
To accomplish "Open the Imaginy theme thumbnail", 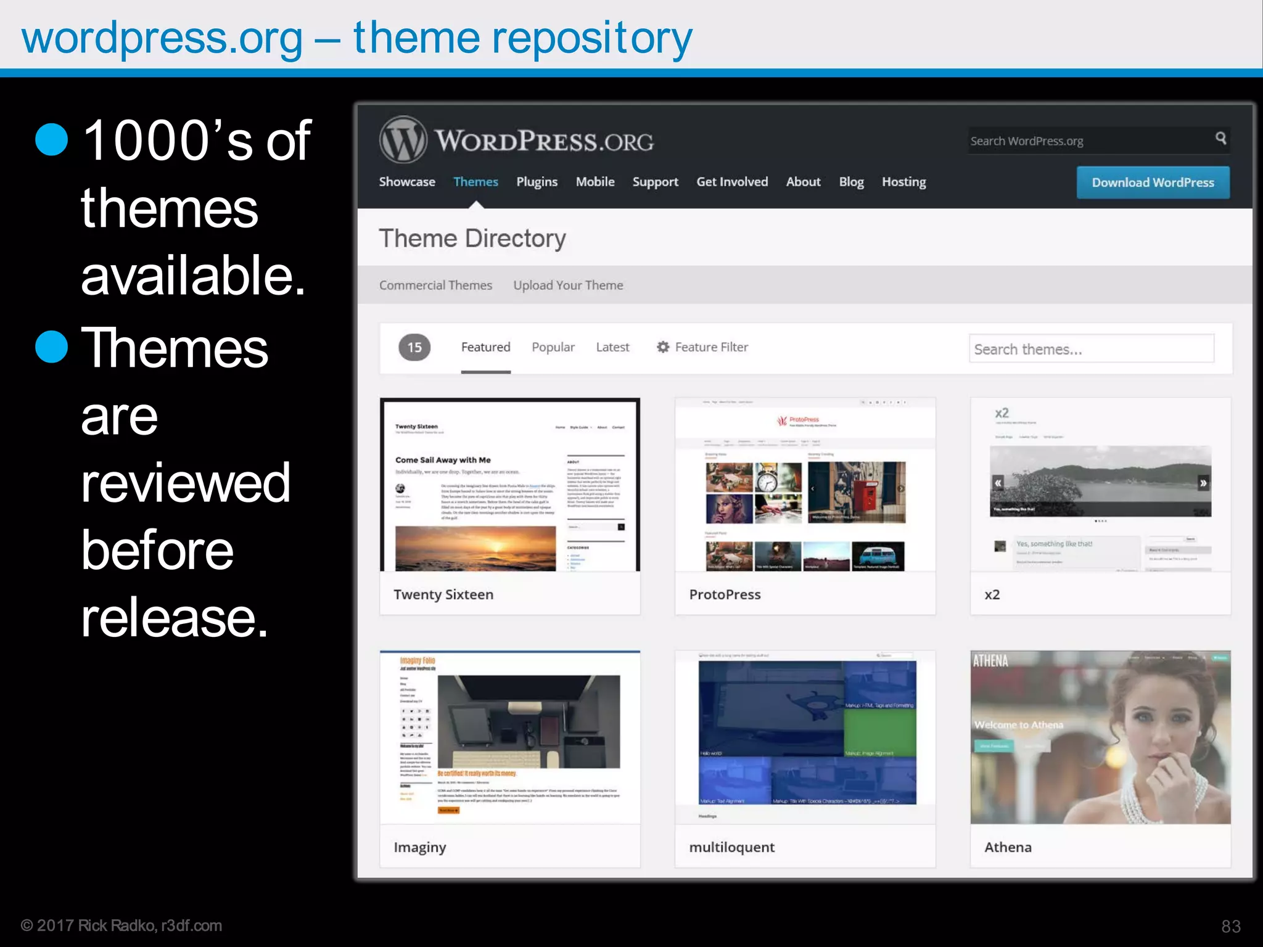I will tap(510, 737).
